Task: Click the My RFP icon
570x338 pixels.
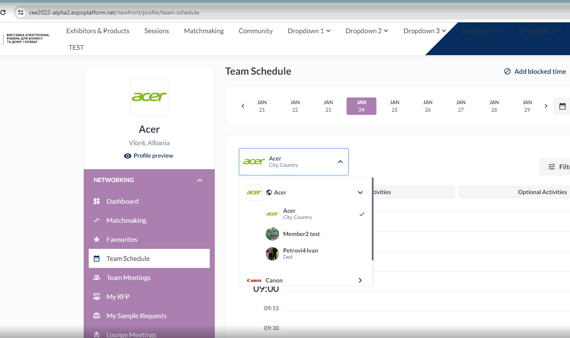Action: [97, 297]
